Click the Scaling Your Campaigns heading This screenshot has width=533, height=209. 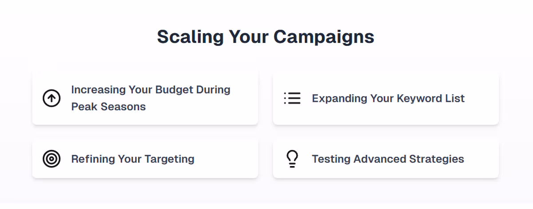pos(266,36)
